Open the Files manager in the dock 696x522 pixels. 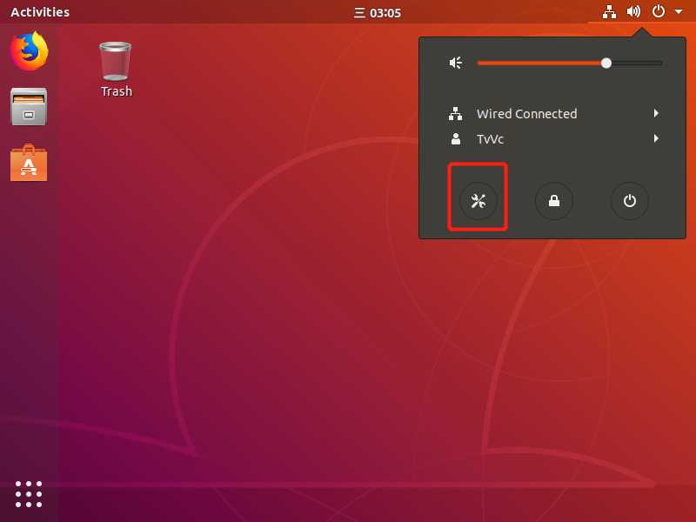[29, 106]
